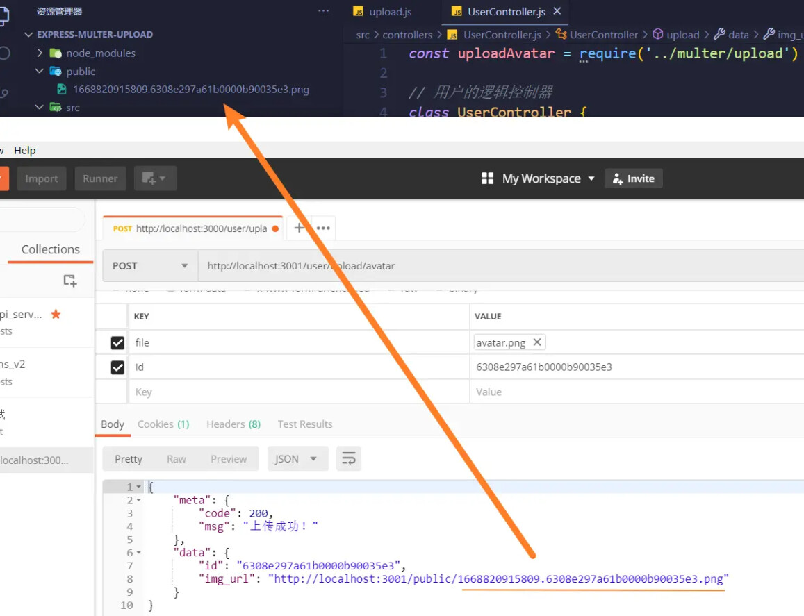Switch to the Test Results tab
This screenshot has height=616, width=804.
(304, 424)
